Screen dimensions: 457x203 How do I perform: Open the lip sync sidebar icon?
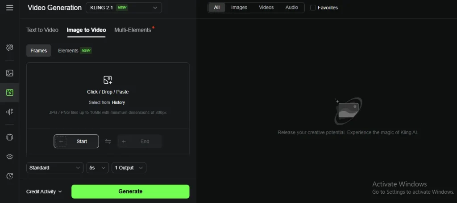[x=10, y=156]
